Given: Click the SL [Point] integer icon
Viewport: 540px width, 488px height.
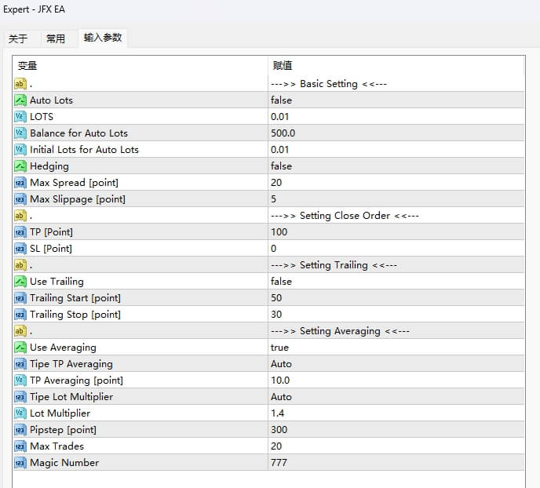Looking at the screenshot, I should [20, 249].
